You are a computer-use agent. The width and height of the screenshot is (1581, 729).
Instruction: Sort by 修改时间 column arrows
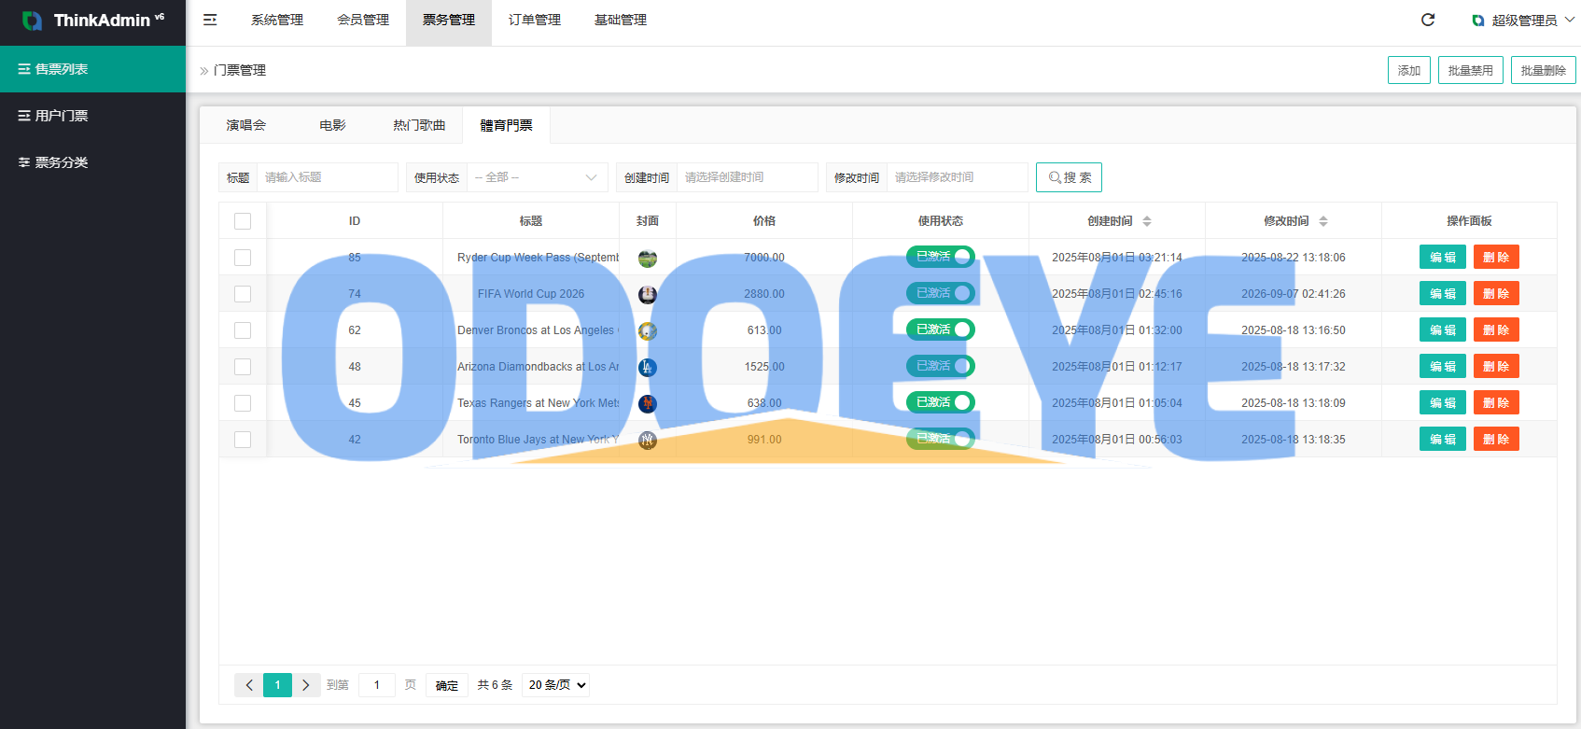tap(1323, 221)
